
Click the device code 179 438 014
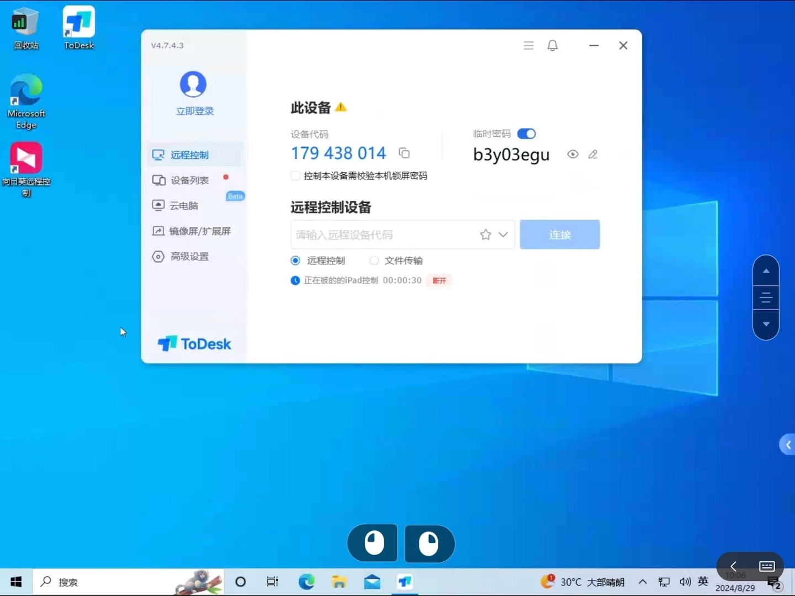pos(338,153)
